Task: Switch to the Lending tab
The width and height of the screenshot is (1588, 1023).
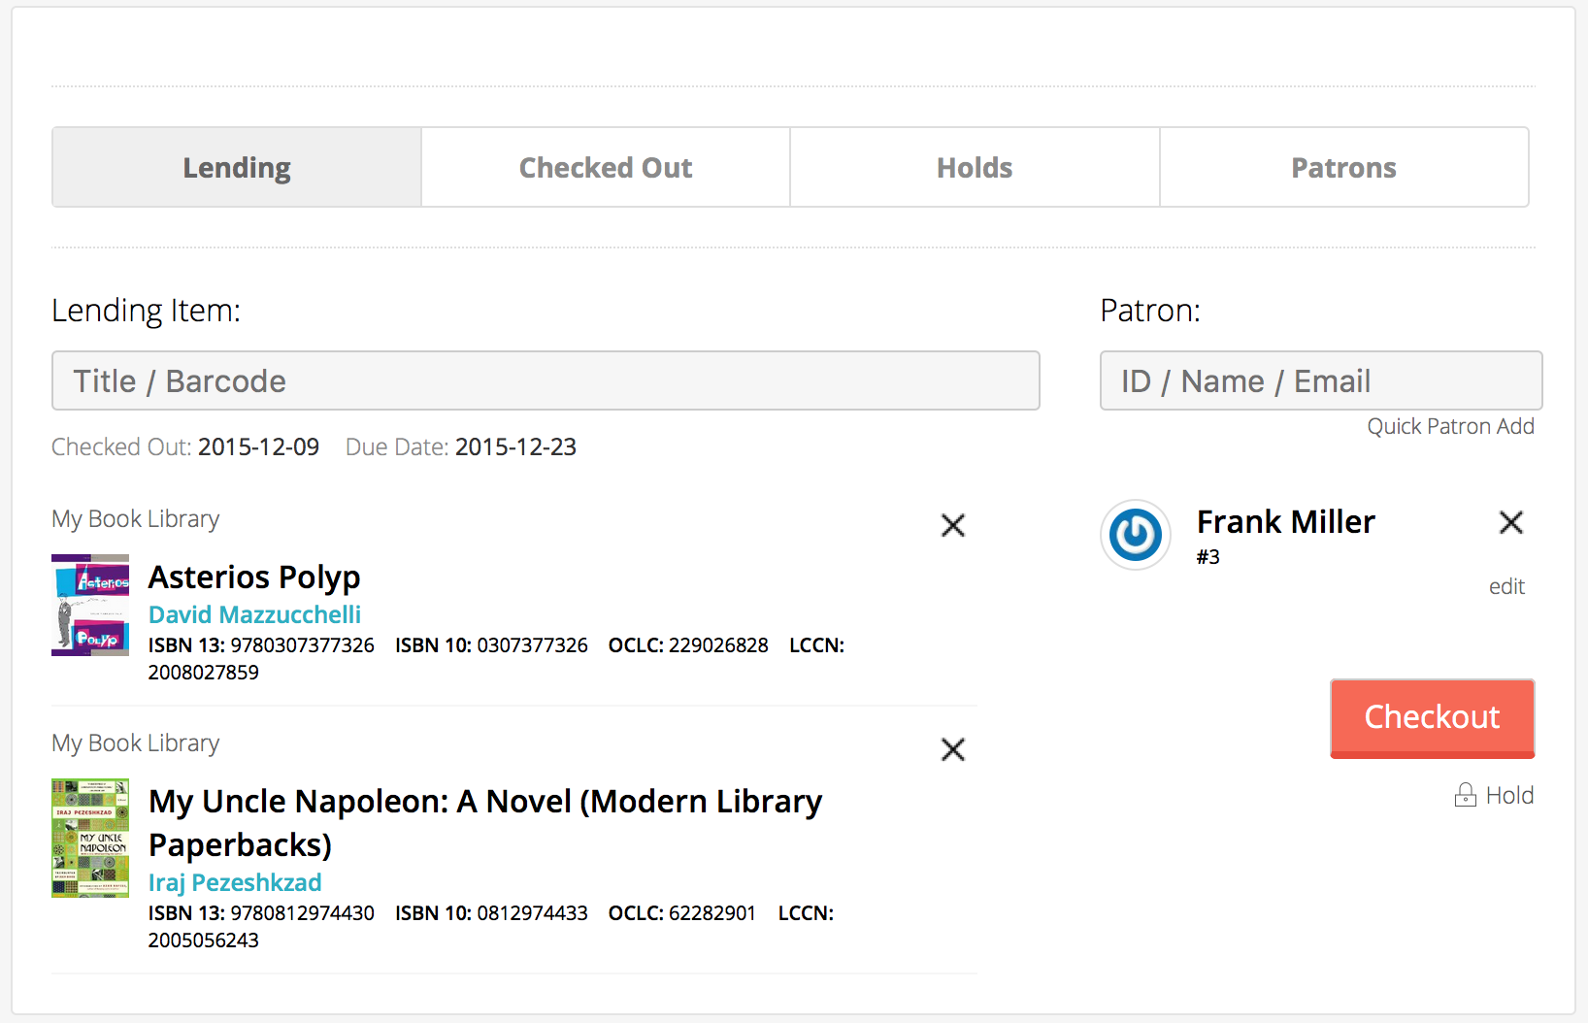Action: coord(237,168)
